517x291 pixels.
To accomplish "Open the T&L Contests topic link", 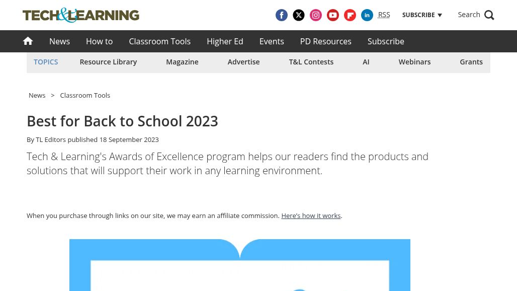I will click(x=311, y=62).
